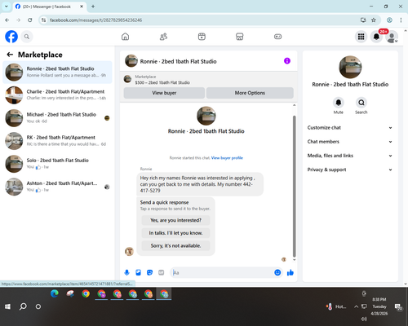
Task: Open the Facebook home logo
Action: click(x=11, y=37)
